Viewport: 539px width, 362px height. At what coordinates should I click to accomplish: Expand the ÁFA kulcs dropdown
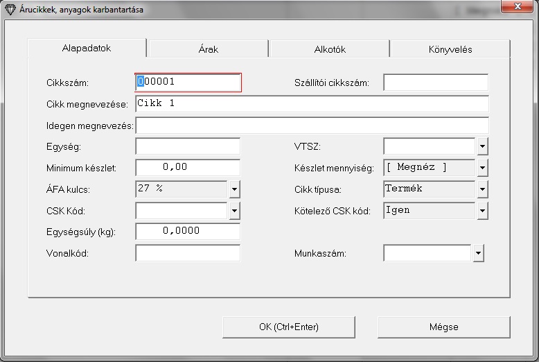[x=234, y=189]
